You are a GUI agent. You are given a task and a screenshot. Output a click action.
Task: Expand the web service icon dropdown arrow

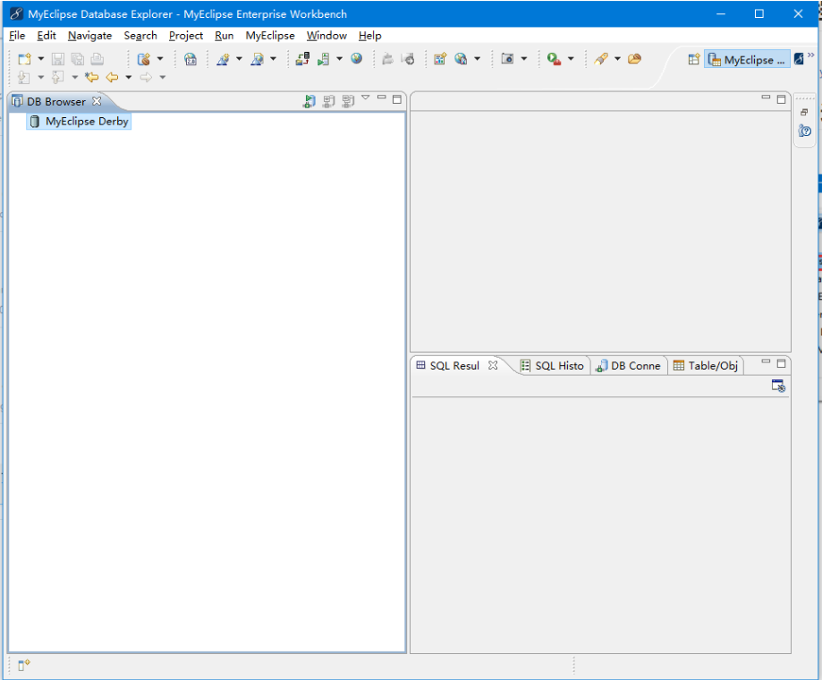click(x=239, y=59)
